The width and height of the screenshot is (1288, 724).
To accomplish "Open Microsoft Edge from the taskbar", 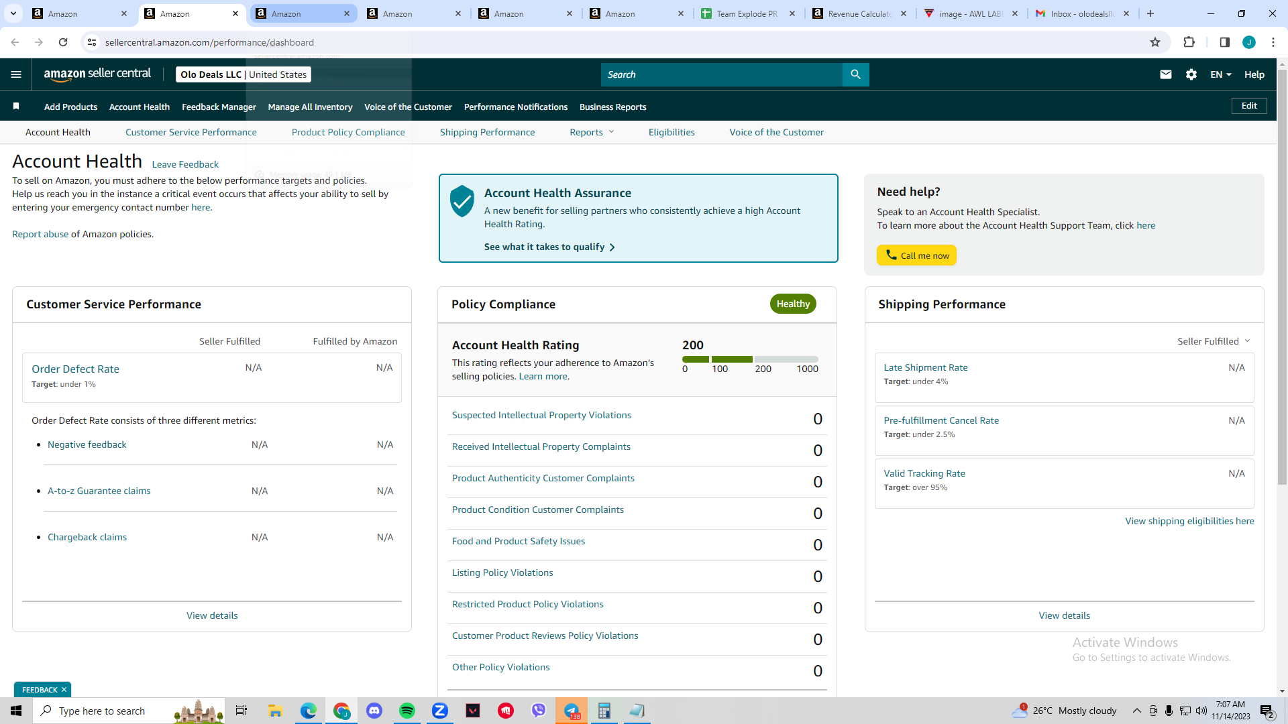I will (x=309, y=711).
